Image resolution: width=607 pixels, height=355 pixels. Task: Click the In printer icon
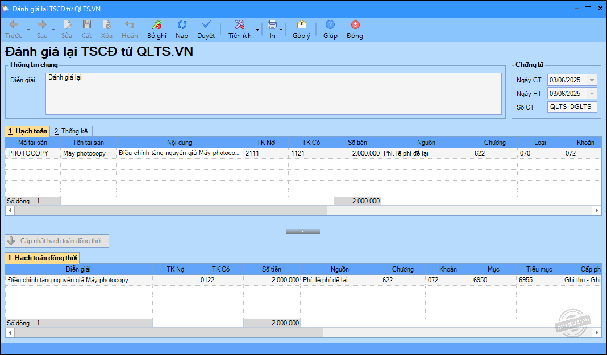click(272, 25)
